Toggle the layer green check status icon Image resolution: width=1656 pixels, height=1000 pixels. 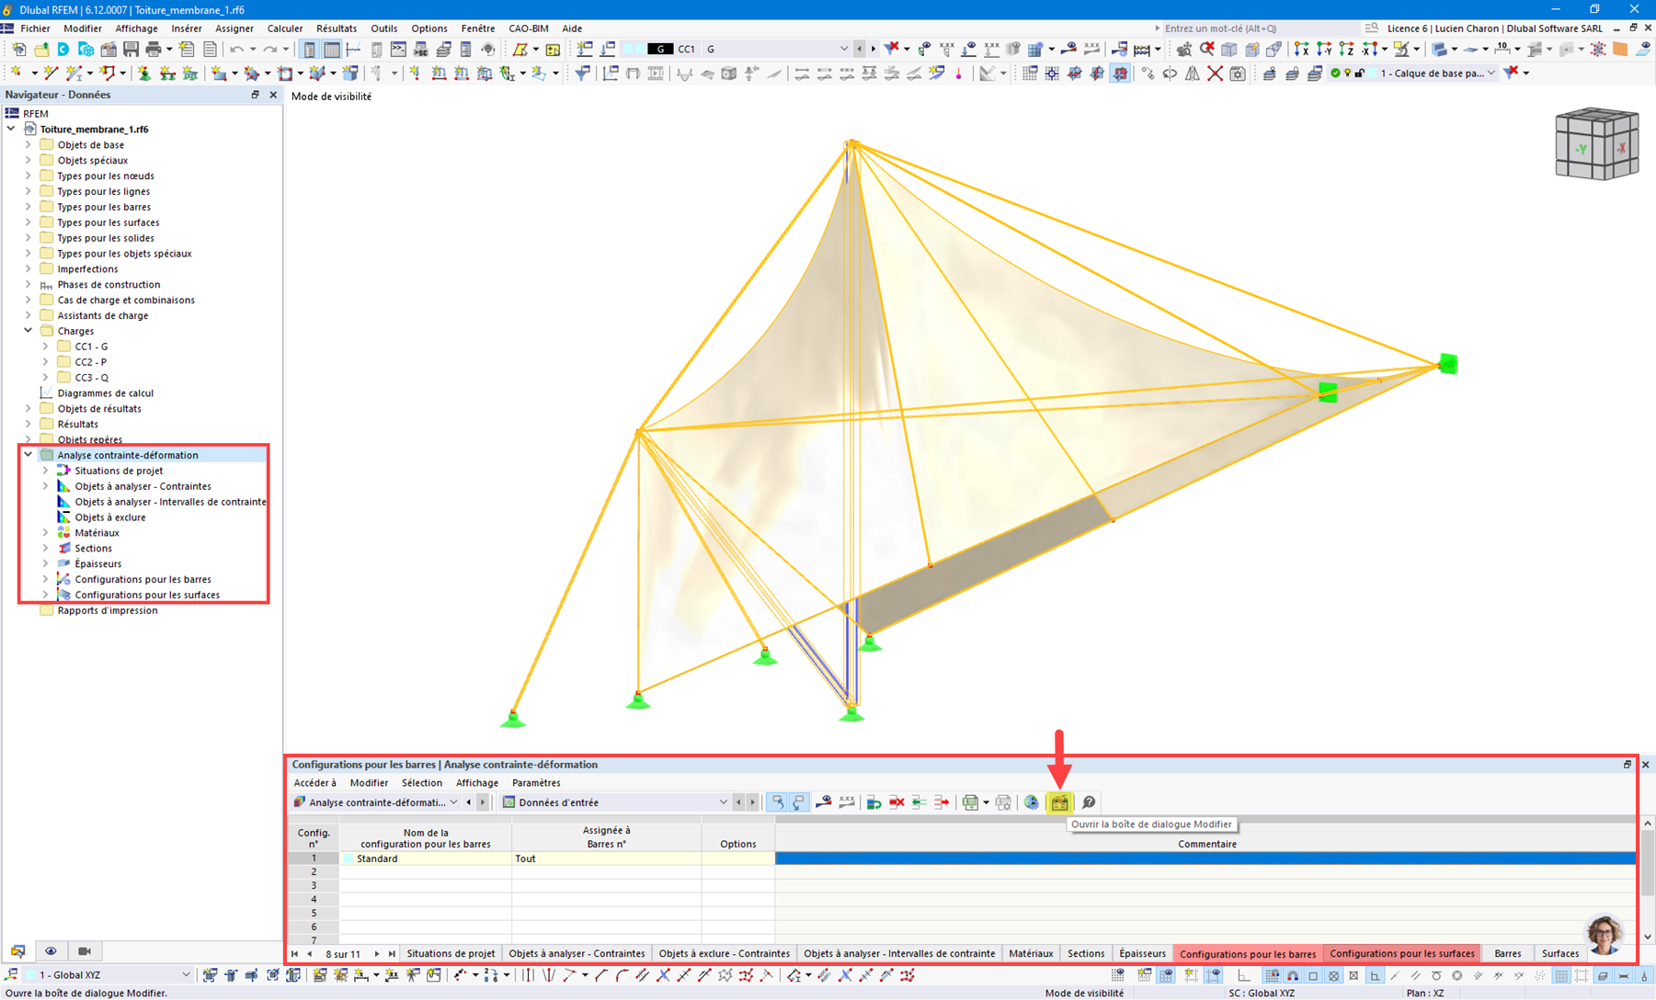coord(1335,74)
